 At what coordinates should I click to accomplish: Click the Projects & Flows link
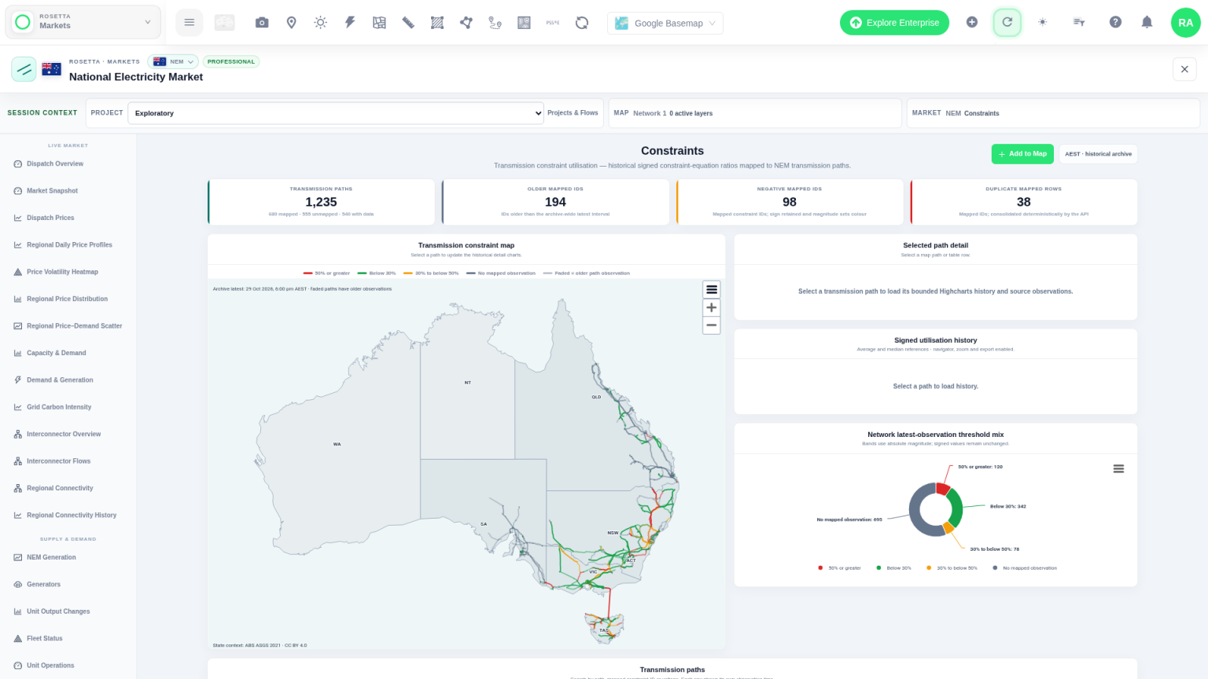coord(573,113)
